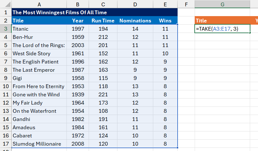Viewport: 258px width, 151px height.
Task: Click year cell 1964
Action: tap(78, 103)
